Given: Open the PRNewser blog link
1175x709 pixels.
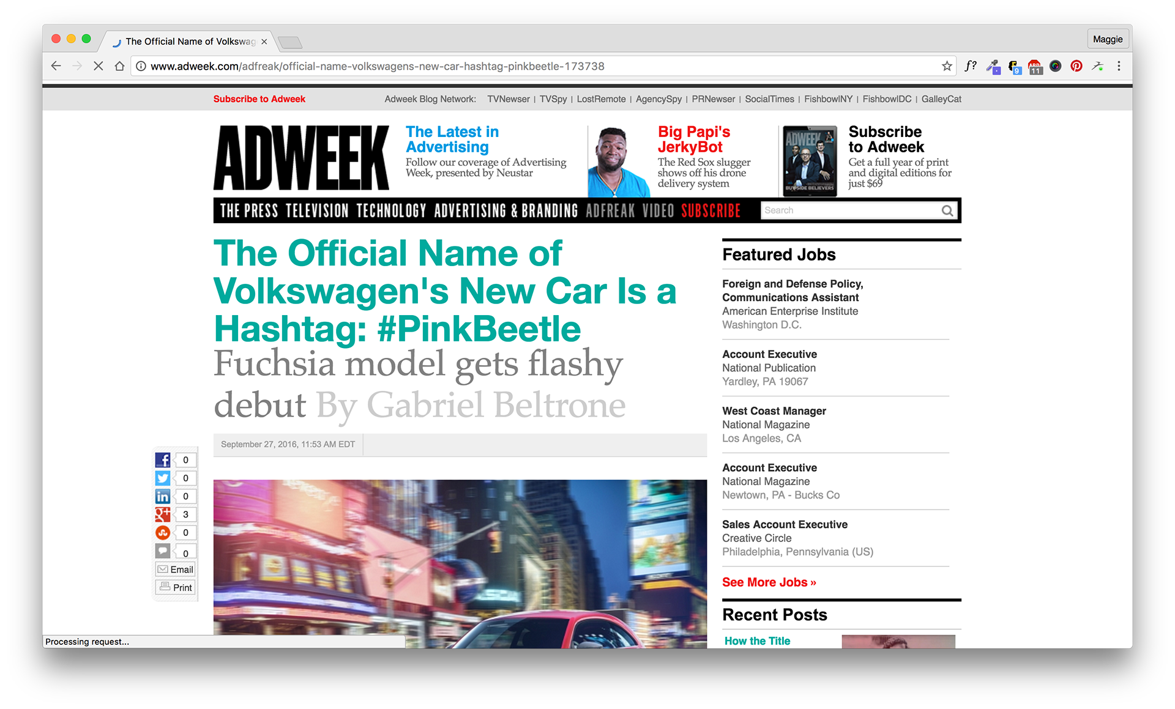Looking at the screenshot, I should (x=714, y=99).
